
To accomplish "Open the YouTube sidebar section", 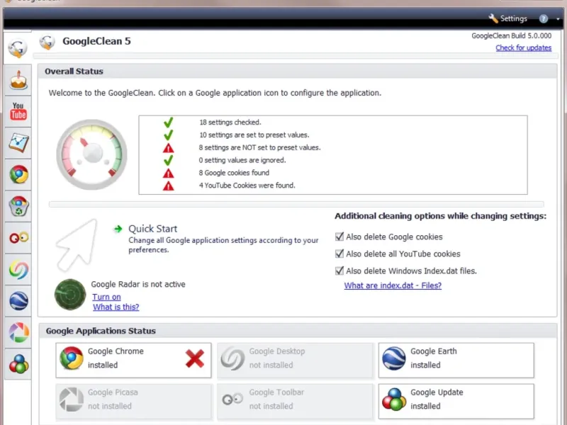I will point(18,111).
